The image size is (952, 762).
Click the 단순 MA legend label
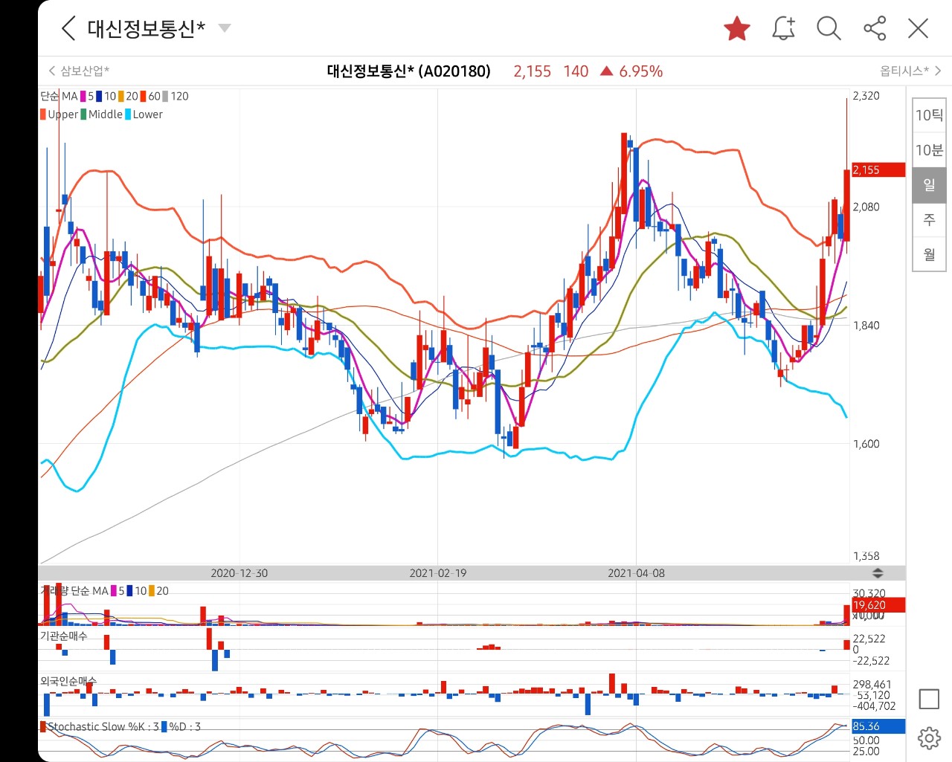coord(59,96)
